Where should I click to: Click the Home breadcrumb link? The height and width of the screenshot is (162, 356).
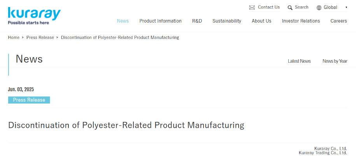pyautogui.click(x=14, y=37)
